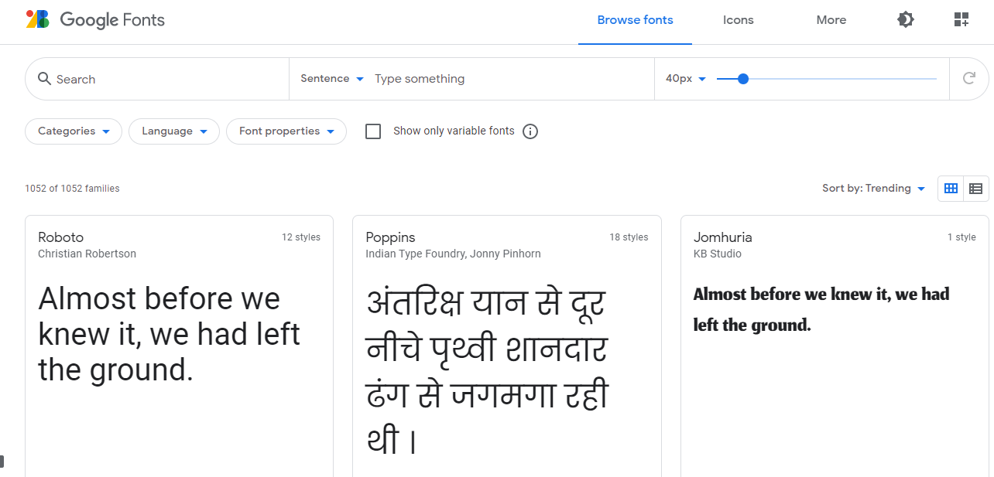Image resolution: width=994 pixels, height=477 pixels.
Task: Open the Roboto font card
Action: click(180, 346)
